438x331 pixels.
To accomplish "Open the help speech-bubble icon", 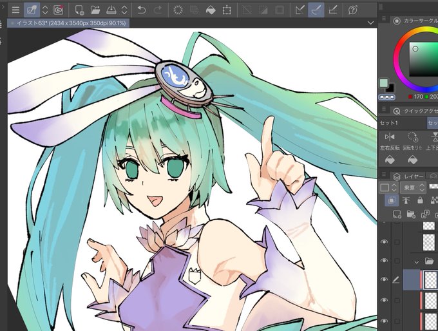I will (353, 10).
